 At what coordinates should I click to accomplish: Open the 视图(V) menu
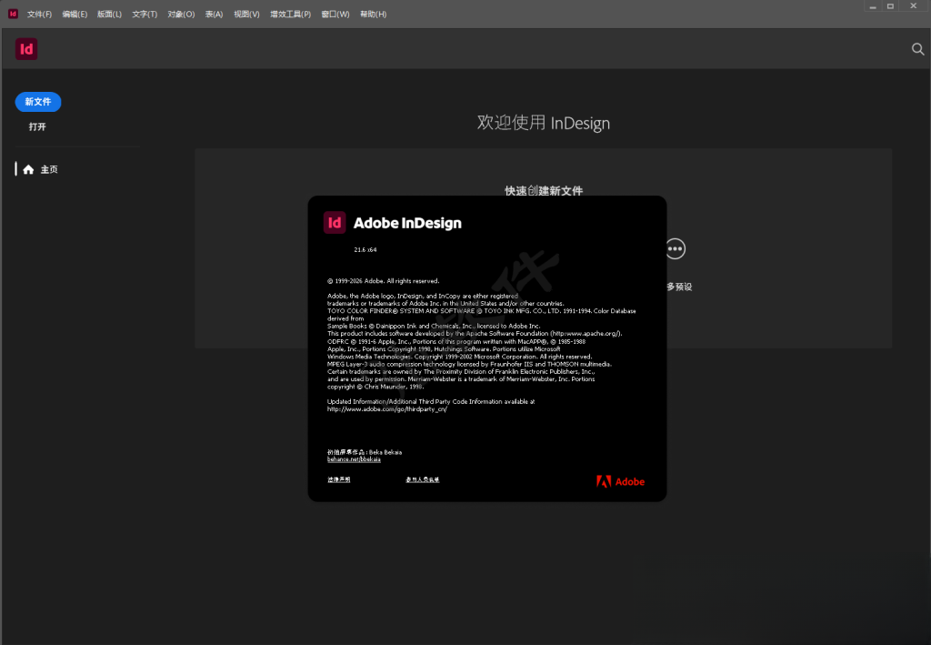[246, 15]
